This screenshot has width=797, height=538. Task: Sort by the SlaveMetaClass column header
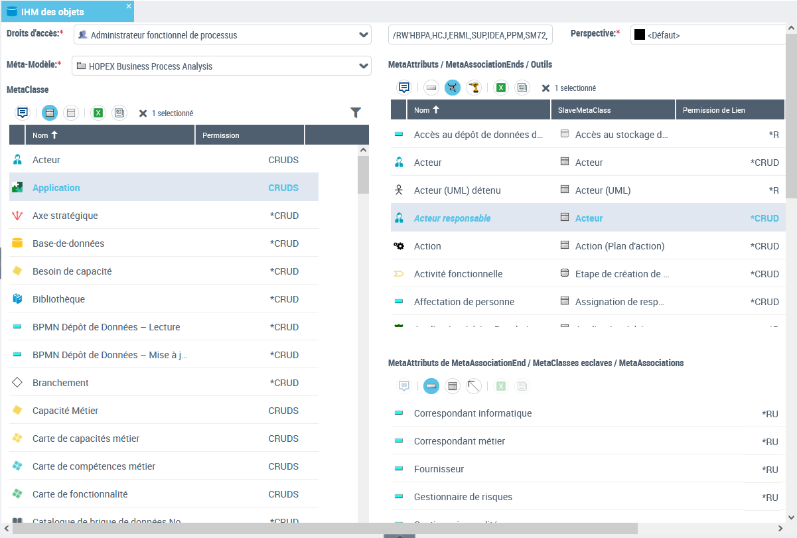(x=612, y=110)
